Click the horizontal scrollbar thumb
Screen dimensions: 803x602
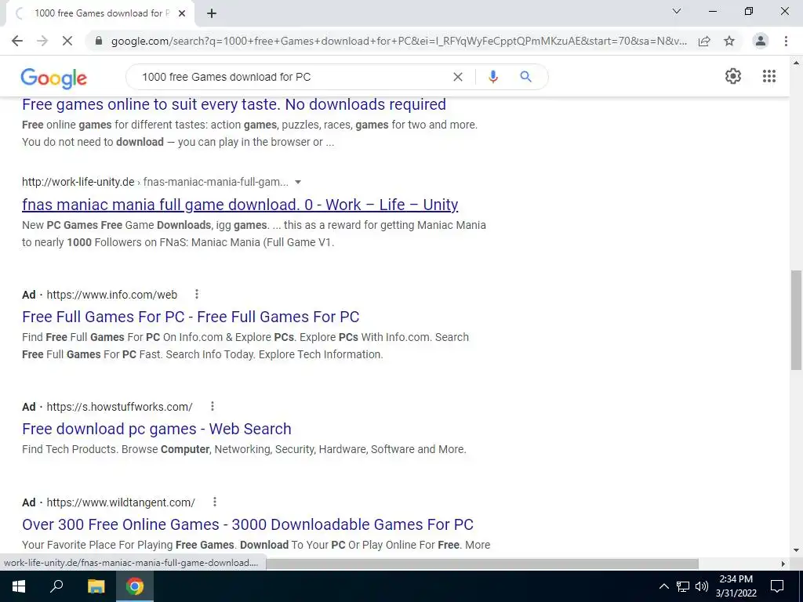[481, 564]
